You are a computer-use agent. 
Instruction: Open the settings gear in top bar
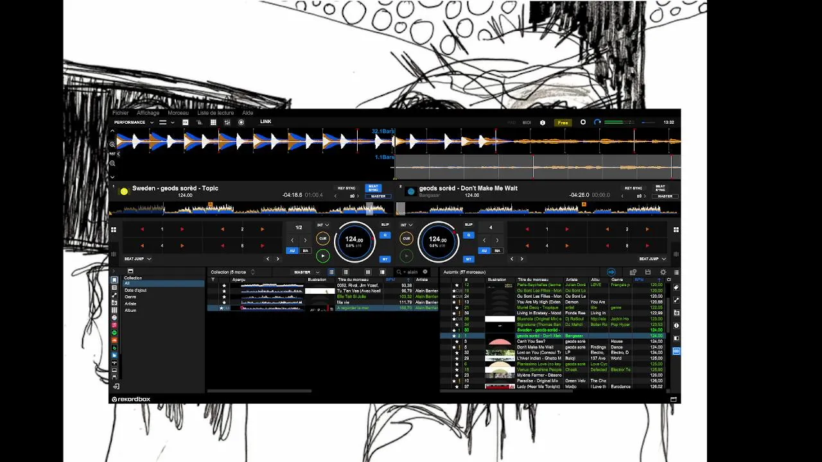[x=583, y=122]
